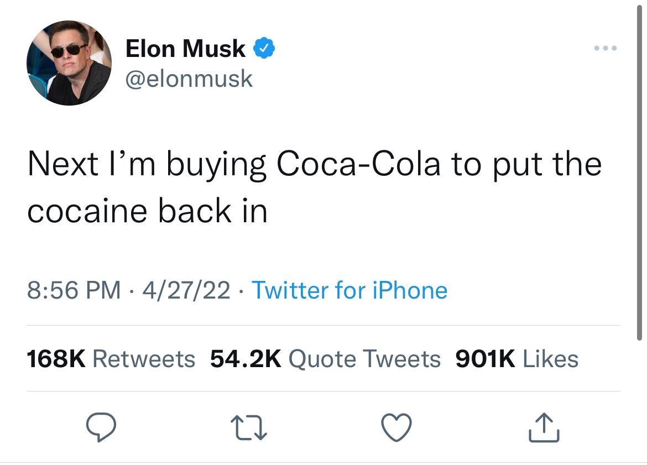
Task: Click the word buying in the tweet
Action: click(x=217, y=166)
